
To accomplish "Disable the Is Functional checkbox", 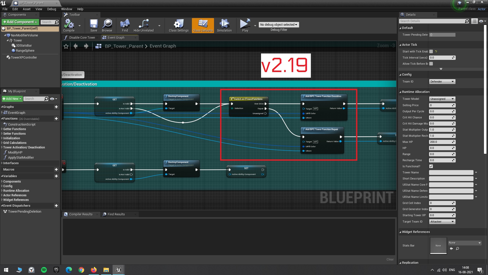I will (431, 166).
